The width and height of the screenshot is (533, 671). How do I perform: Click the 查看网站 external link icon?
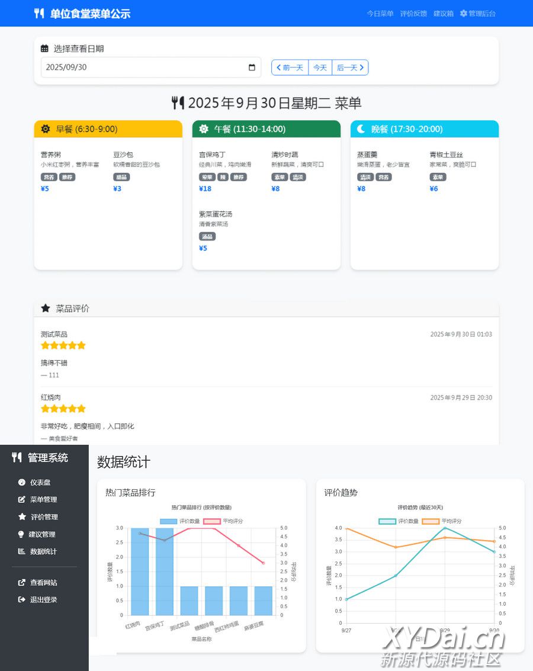[22, 583]
